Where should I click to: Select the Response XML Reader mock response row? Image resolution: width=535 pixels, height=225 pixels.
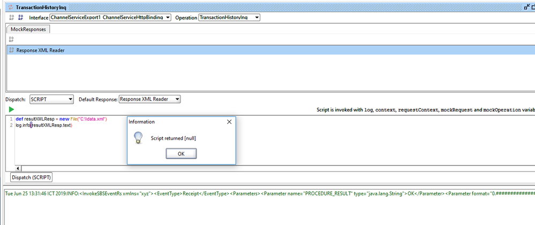point(270,50)
